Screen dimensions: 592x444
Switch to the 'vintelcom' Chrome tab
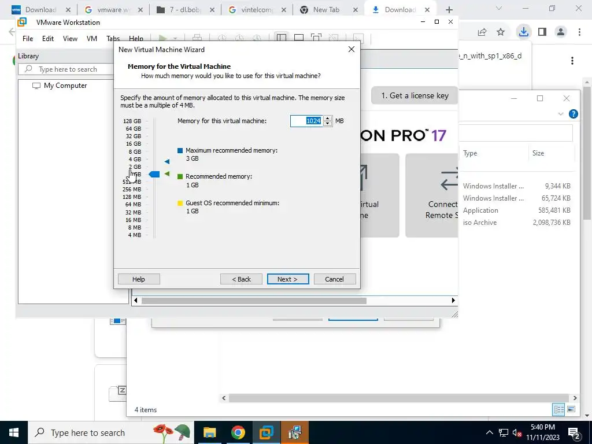[256, 10]
